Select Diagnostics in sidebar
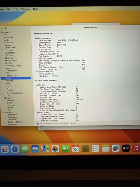 tap(10, 53)
